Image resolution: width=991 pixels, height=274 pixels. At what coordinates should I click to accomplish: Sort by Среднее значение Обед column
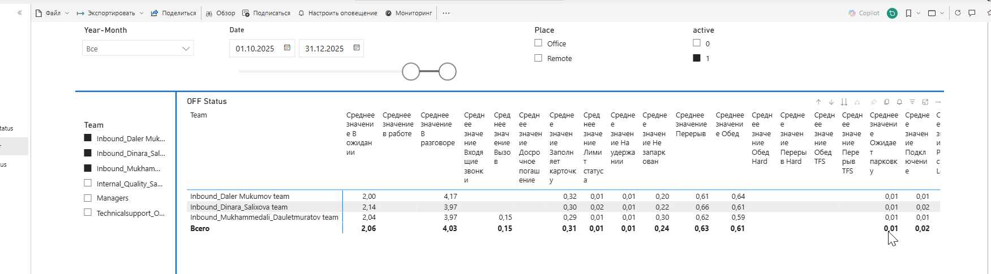(x=730, y=124)
